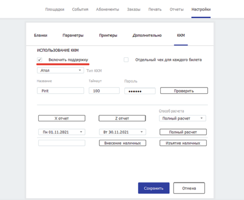The width and height of the screenshot is (244, 200).
Task: Save settings with 'Сохранить' button
Action: point(154,188)
